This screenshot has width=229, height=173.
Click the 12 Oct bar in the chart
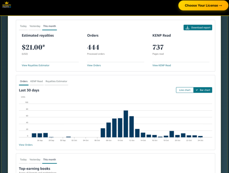tap(131, 127)
